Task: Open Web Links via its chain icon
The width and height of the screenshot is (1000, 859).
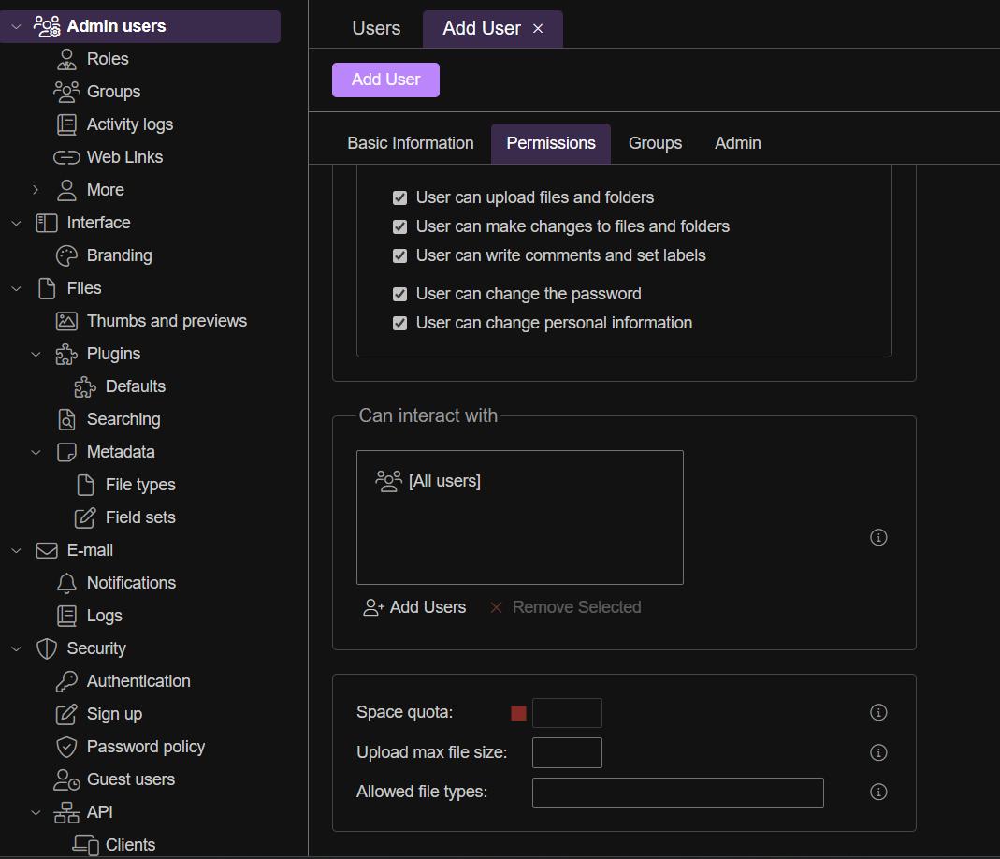Action: click(66, 157)
